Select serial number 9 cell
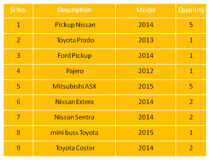This screenshot has width=210, height=160. point(18,149)
